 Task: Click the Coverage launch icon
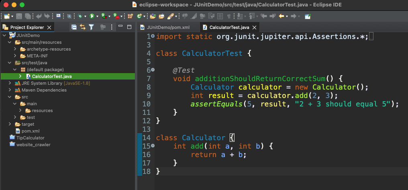(x=104, y=16)
